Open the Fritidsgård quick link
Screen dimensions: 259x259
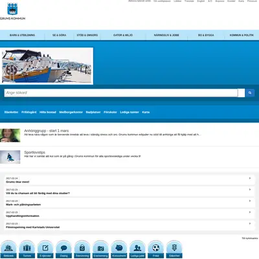coord(29,112)
